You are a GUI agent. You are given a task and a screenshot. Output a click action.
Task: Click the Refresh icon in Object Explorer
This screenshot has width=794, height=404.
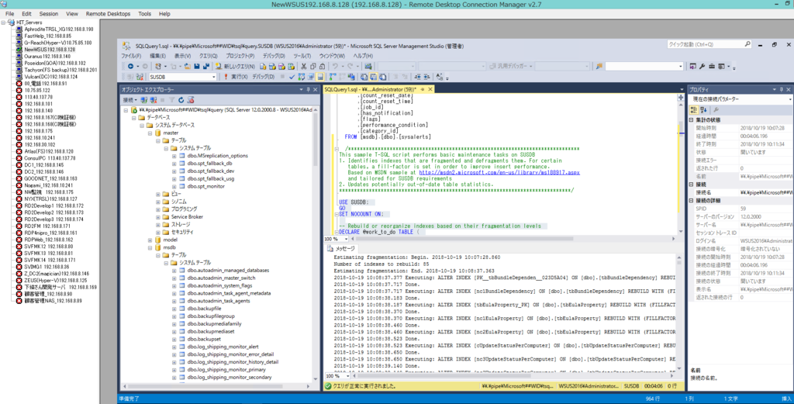181,100
